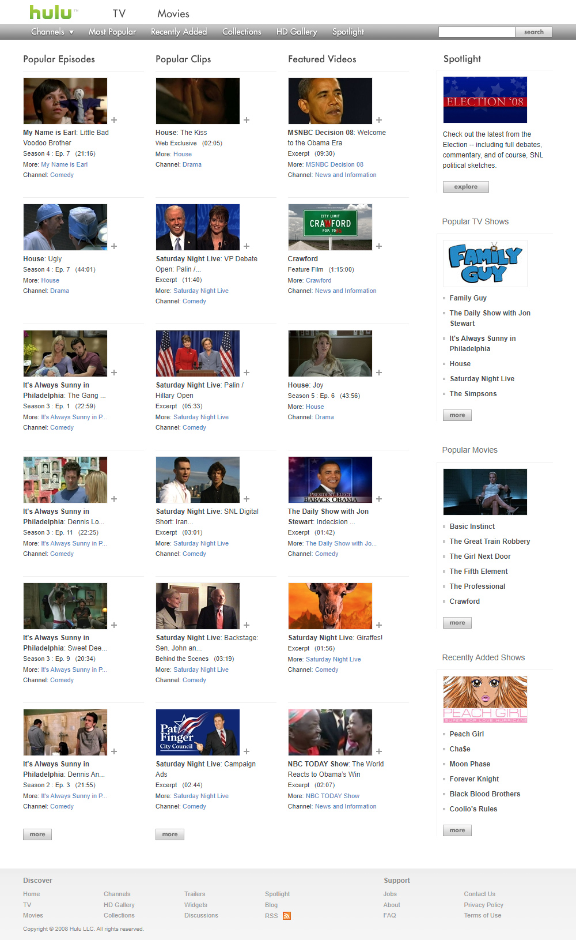
Task: Open the Crawford city limit sign thumbnail
Action: tap(330, 227)
